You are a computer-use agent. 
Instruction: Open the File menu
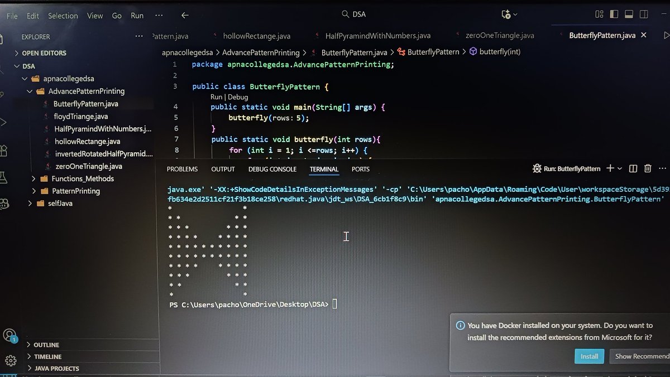pos(12,16)
